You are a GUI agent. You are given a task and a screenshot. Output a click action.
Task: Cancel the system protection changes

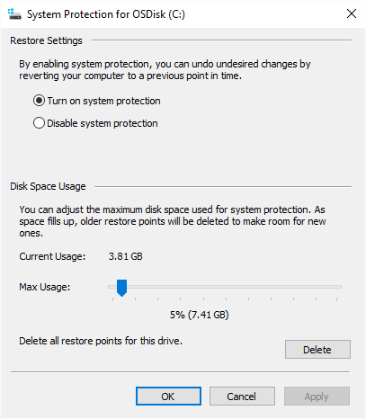tap(242, 397)
